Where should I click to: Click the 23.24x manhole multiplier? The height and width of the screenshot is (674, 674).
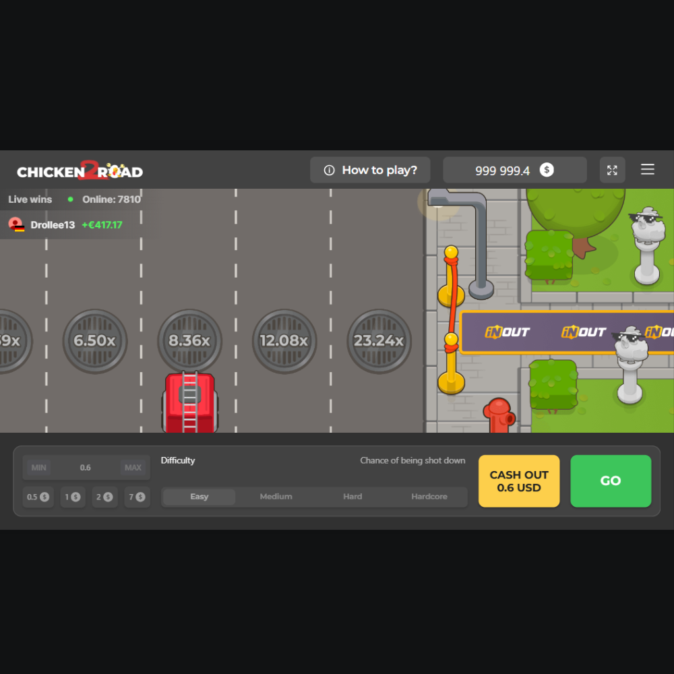tap(378, 341)
